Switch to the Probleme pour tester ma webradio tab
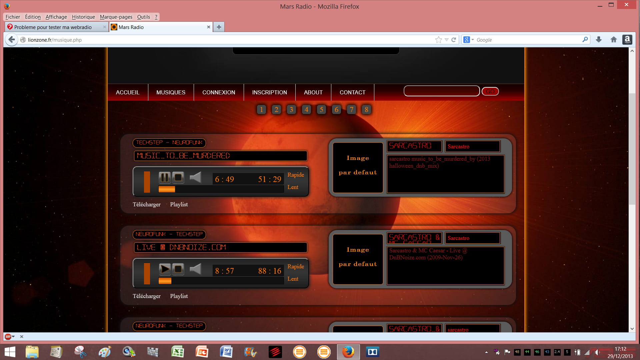 pyautogui.click(x=53, y=27)
